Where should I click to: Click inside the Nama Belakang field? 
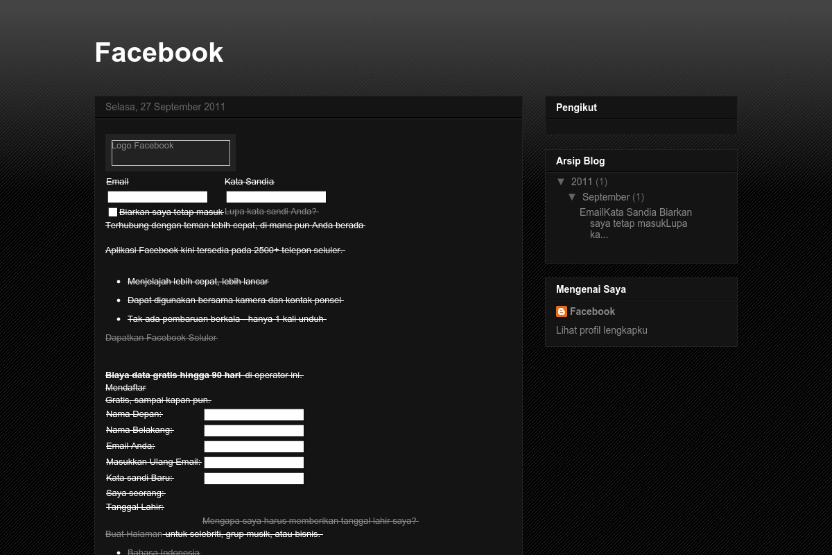pos(254,431)
